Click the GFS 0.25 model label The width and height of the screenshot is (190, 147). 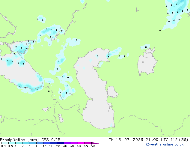coord(51,140)
